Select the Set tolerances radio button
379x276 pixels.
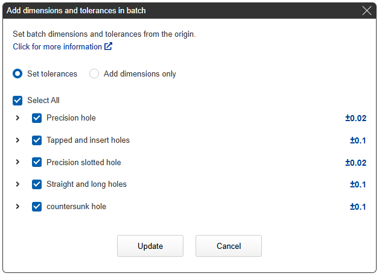[18, 74]
